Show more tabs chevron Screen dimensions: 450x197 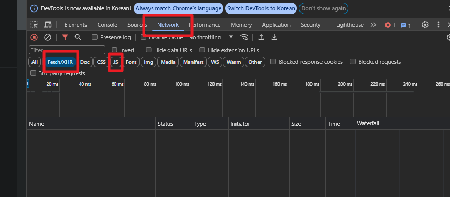point(373,25)
